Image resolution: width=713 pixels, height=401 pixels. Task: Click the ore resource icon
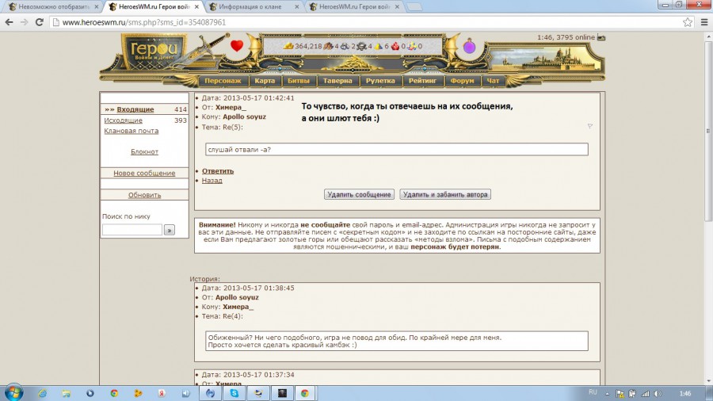[x=345, y=46]
